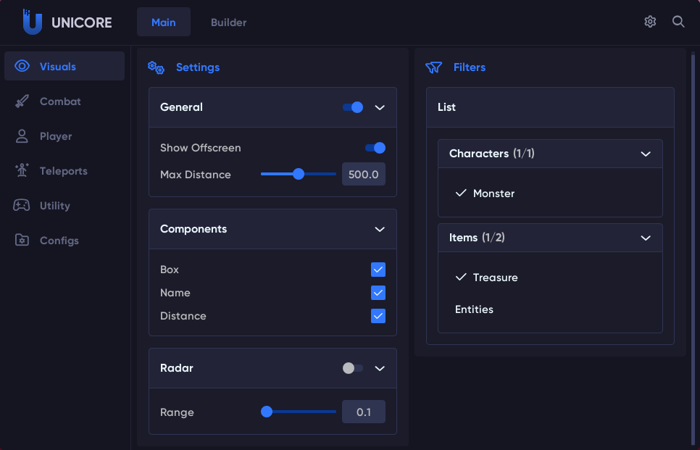Screen dimensions: 700x450
Task: Open Configs via the folder icon
Action: [x=22, y=241]
